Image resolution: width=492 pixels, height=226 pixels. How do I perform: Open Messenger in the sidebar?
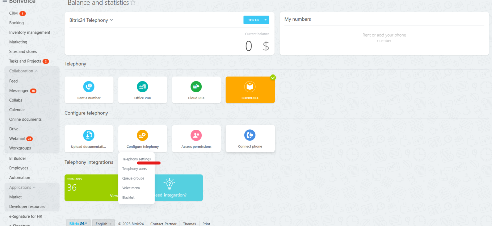pyautogui.click(x=19, y=91)
